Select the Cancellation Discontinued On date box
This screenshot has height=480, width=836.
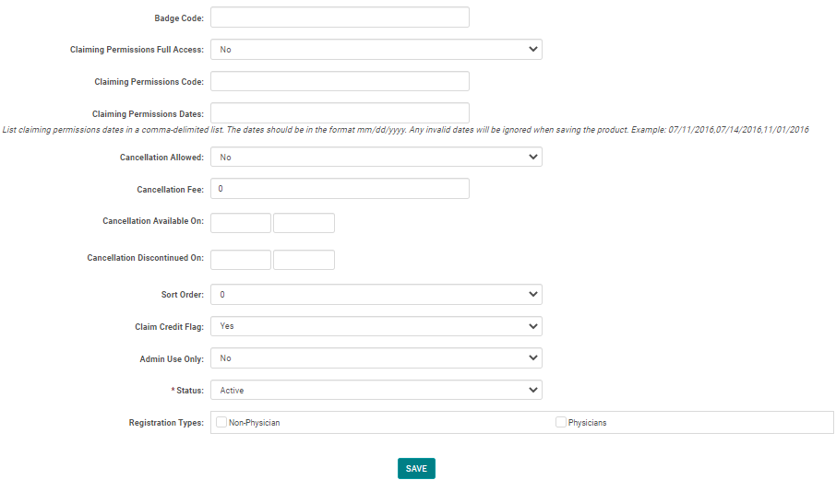241,260
